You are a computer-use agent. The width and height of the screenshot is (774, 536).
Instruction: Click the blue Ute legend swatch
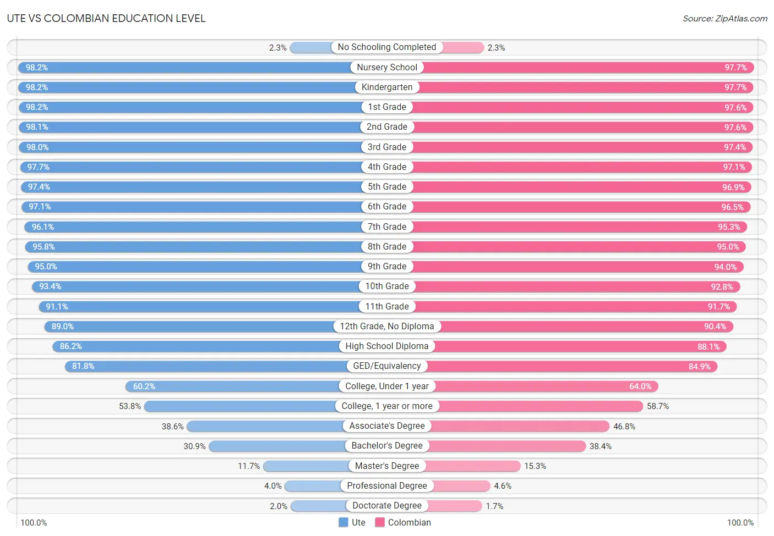tap(343, 522)
